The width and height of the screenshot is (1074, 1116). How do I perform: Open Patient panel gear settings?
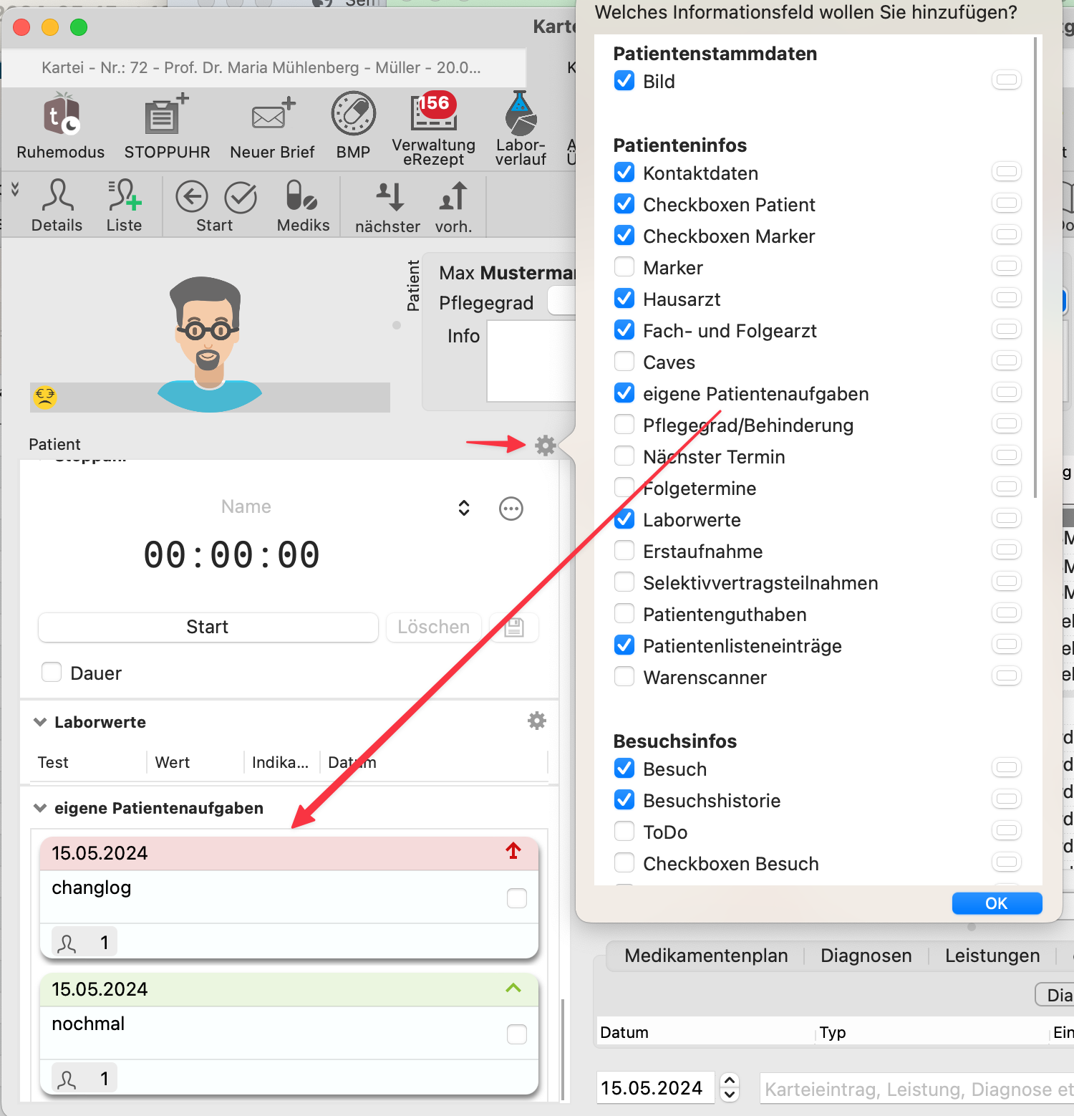pyautogui.click(x=546, y=446)
